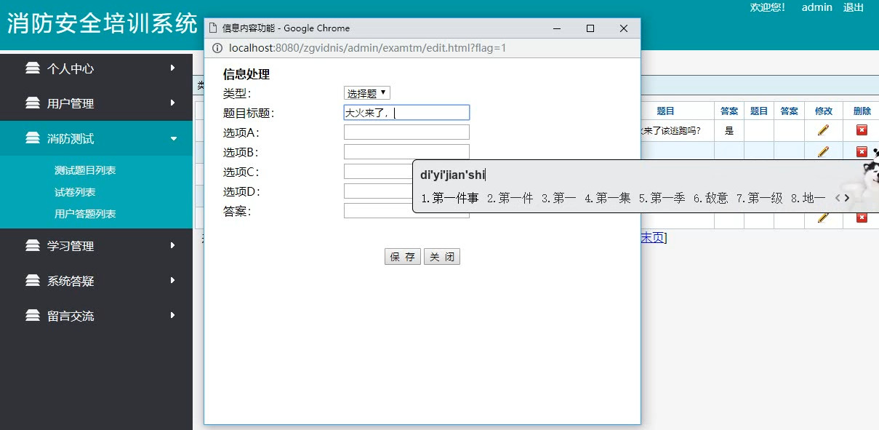
Task: Click the 学习管理 sidebar stack icon
Action: tap(33, 246)
